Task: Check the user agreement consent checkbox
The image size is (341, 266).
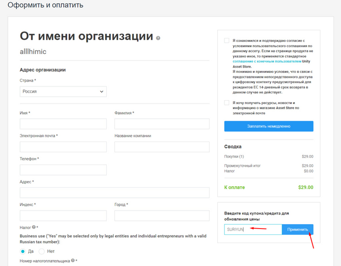Action: click(x=227, y=40)
